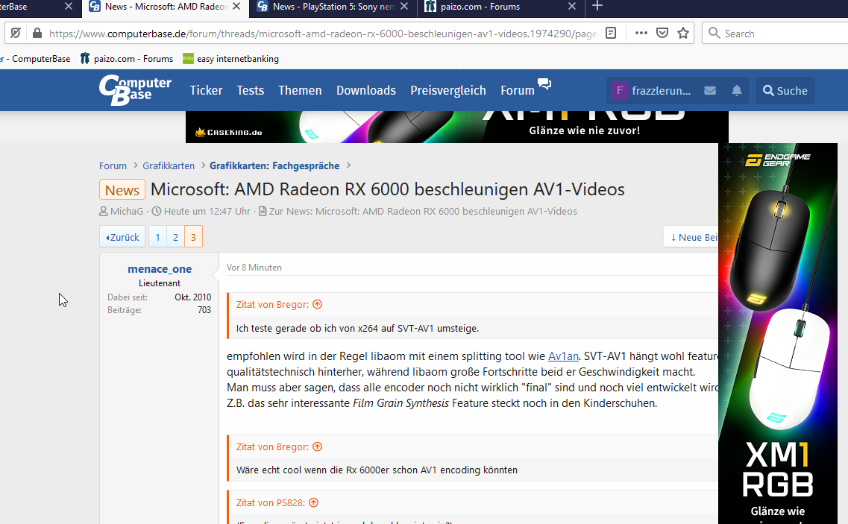This screenshot has height=524, width=848.
Task: Open MichaG author profile link
Action: (x=127, y=212)
